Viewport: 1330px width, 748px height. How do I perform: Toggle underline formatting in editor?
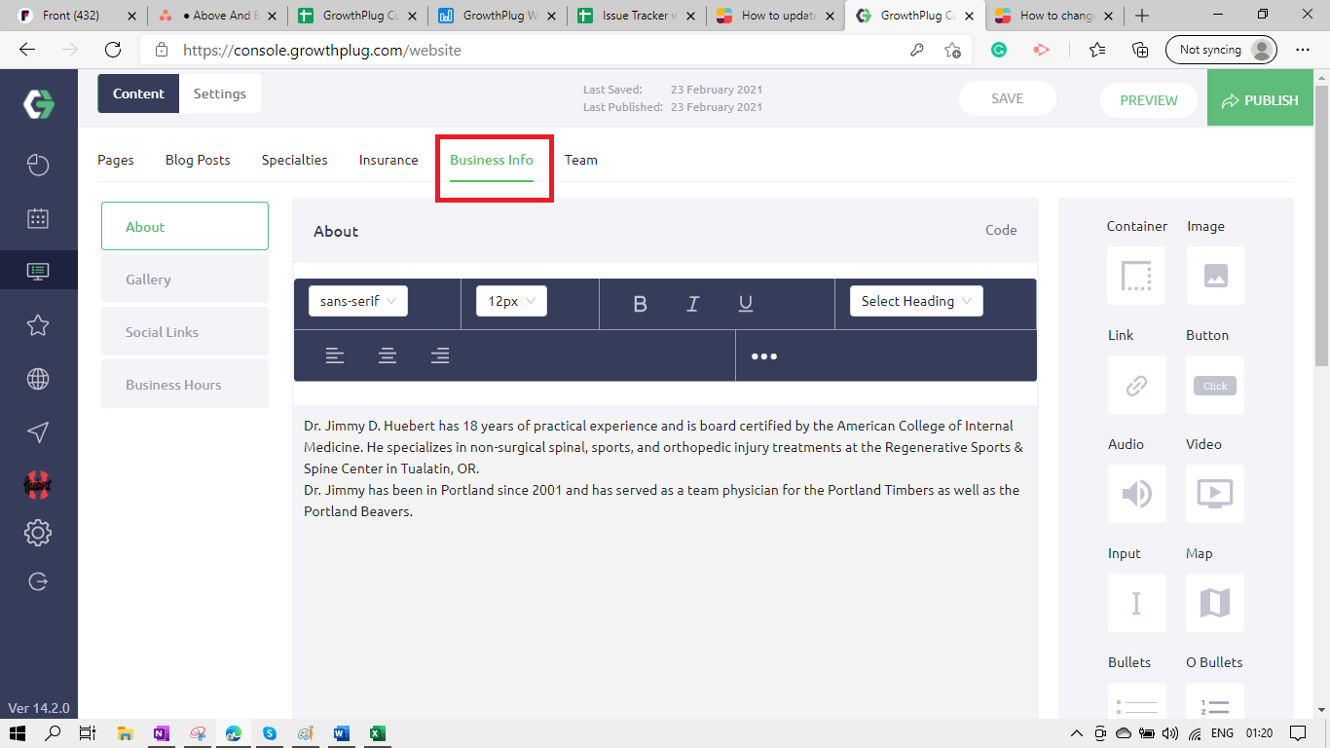(746, 304)
